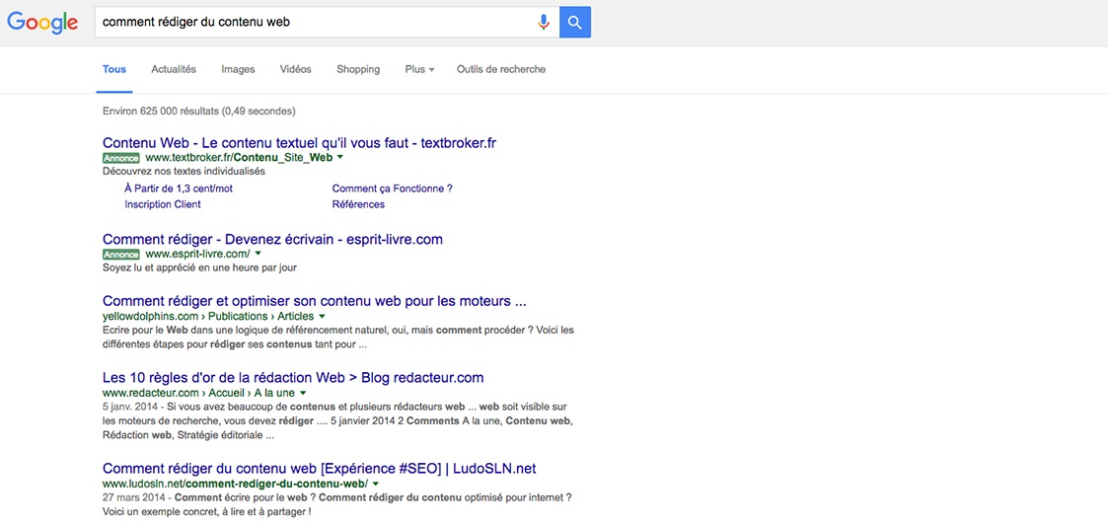Click the '5 janv. 2014' snippet date
Viewport: 1108px width, 527px height.
[128, 408]
